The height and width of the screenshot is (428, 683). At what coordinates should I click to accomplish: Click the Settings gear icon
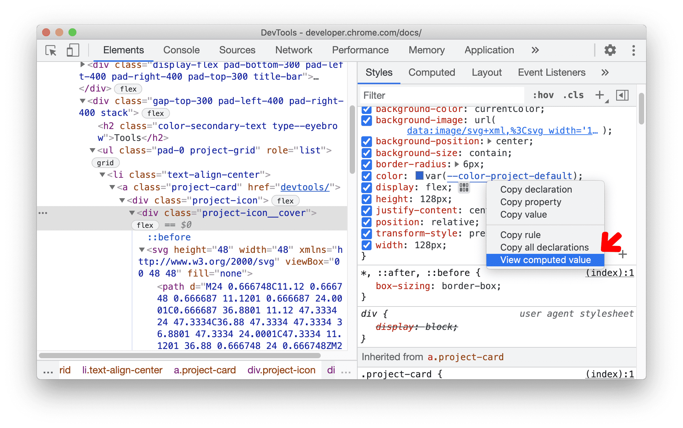tap(610, 49)
